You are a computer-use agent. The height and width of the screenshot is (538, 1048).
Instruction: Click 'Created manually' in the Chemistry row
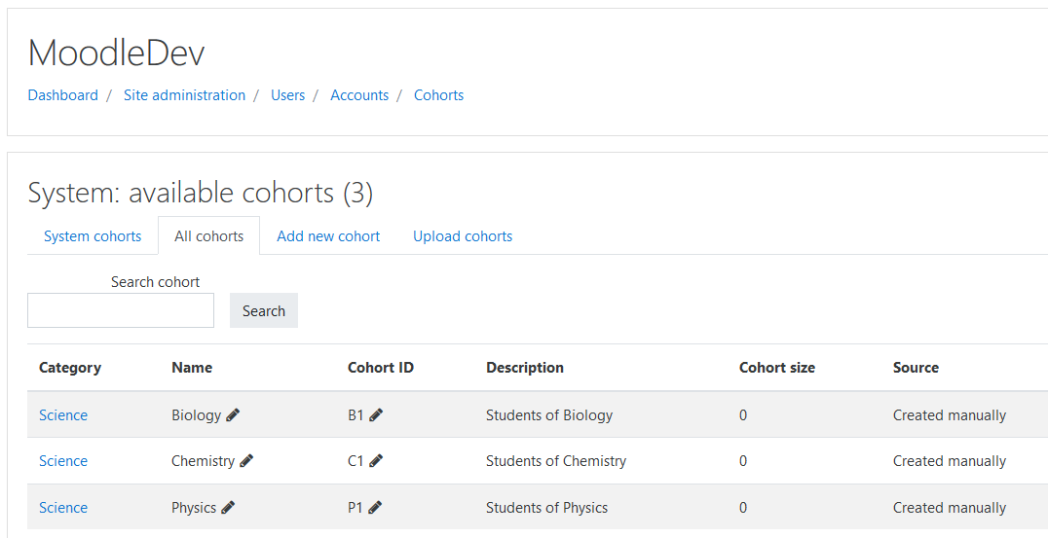(949, 461)
